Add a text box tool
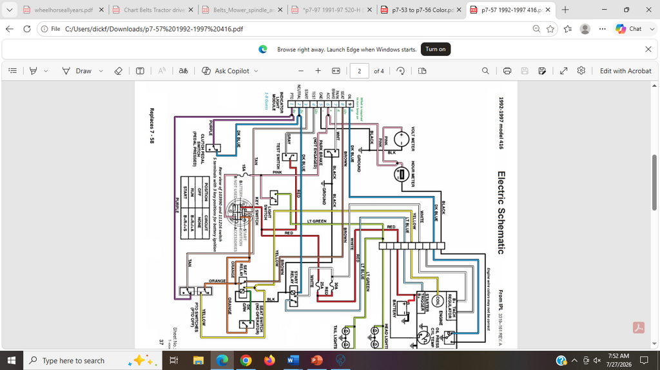Screen dimensions: 660x370 [x=140, y=71]
